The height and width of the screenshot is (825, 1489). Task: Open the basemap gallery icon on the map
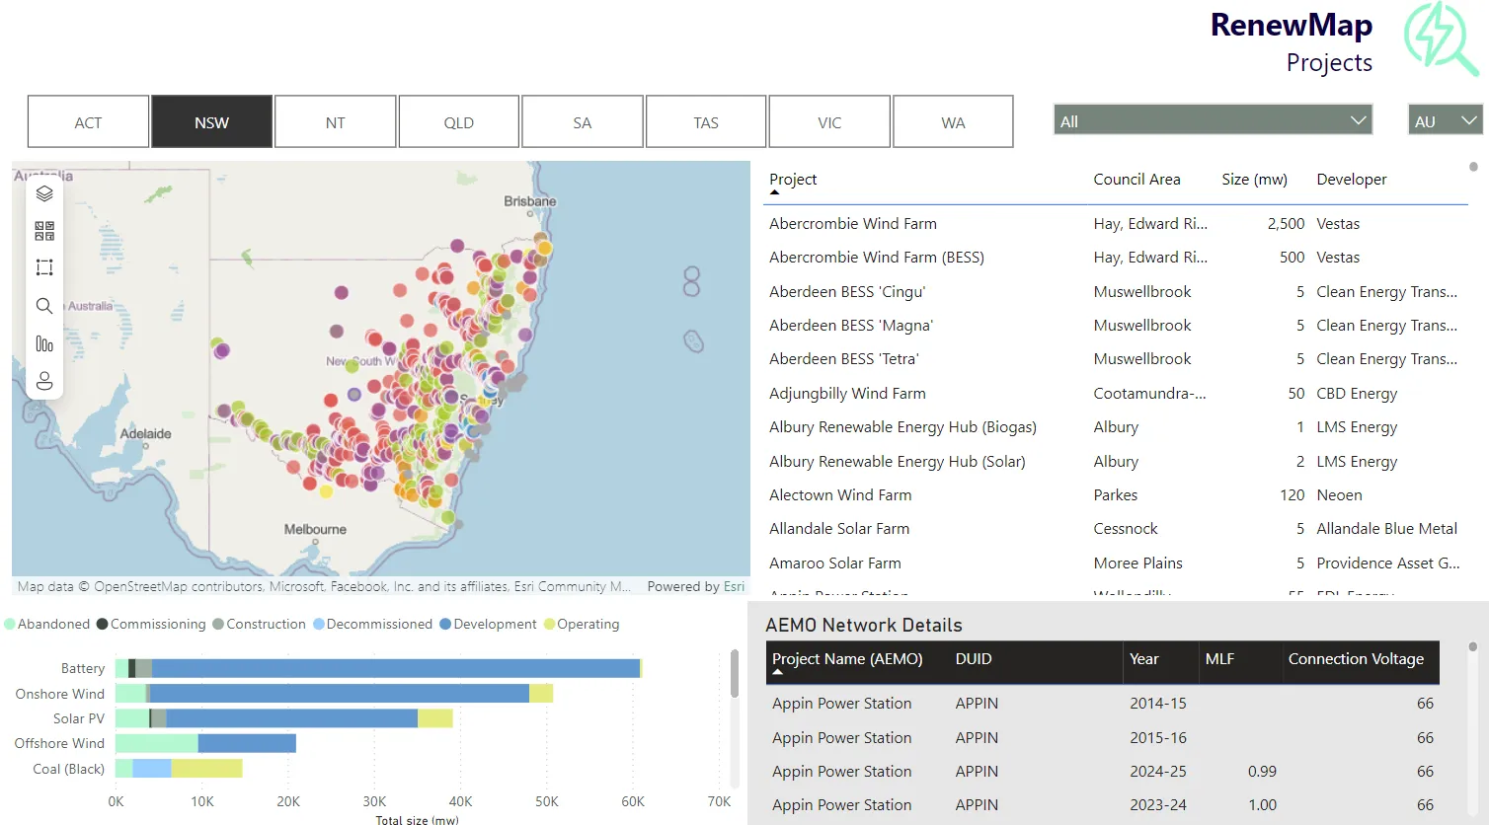(43, 230)
